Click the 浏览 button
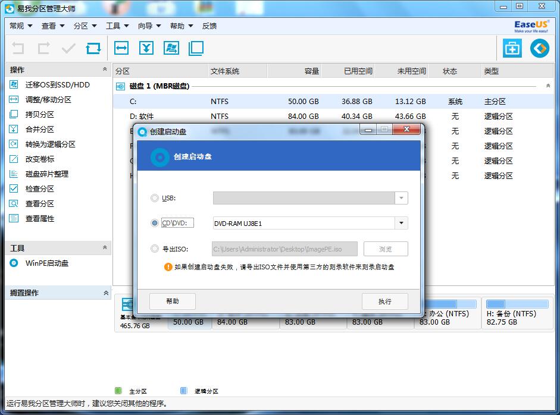 [386, 249]
